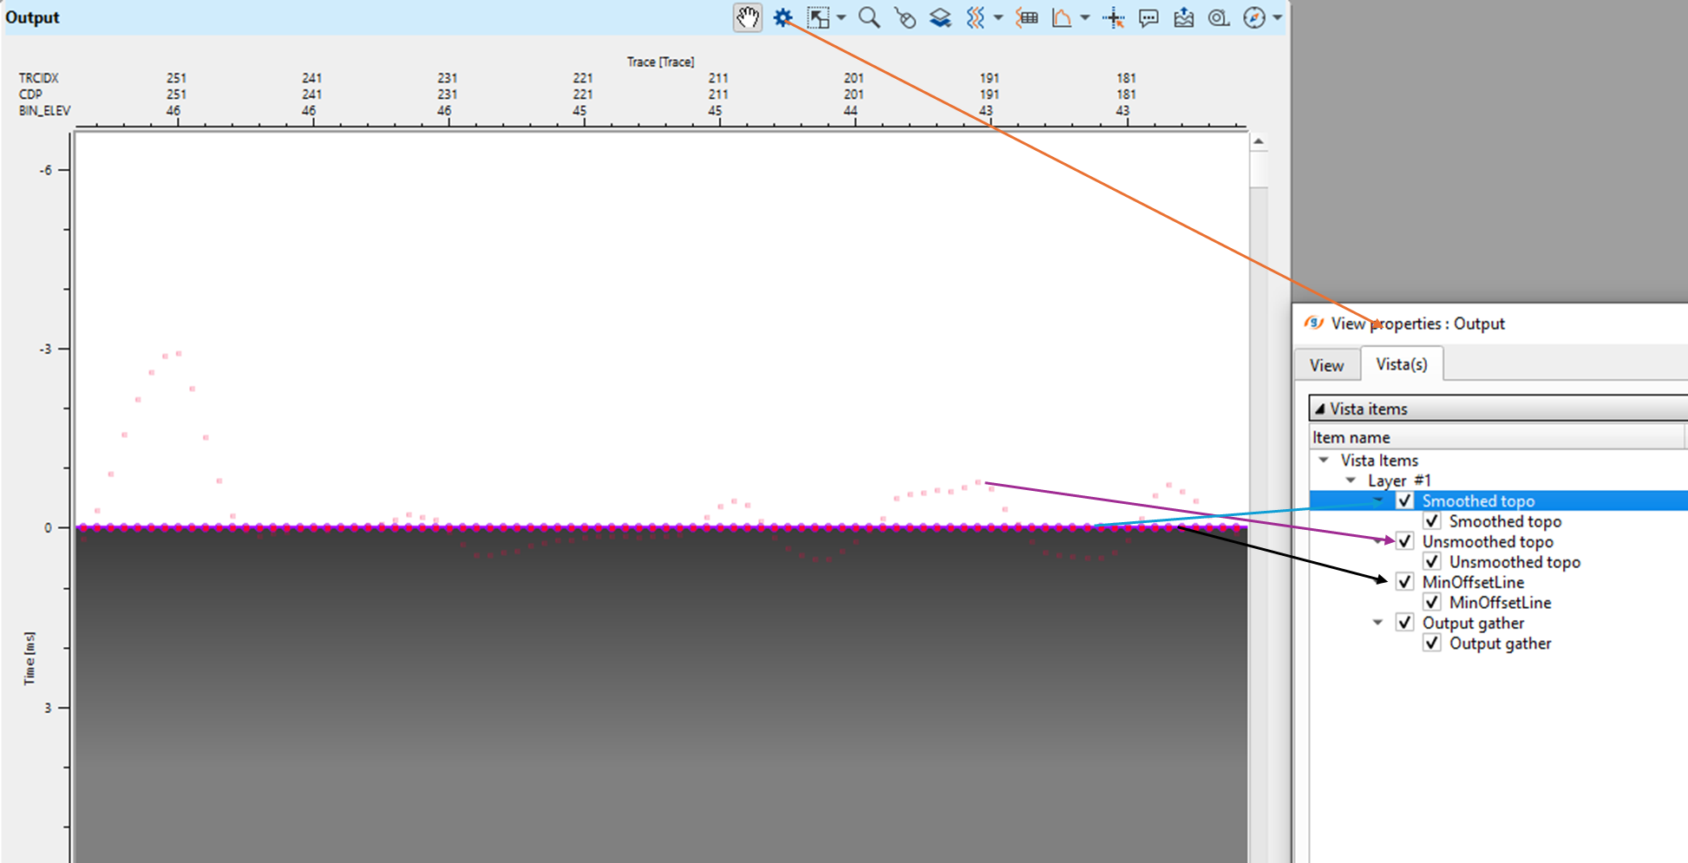
Task: Open the annotation comment tool
Action: coord(1148,17)
